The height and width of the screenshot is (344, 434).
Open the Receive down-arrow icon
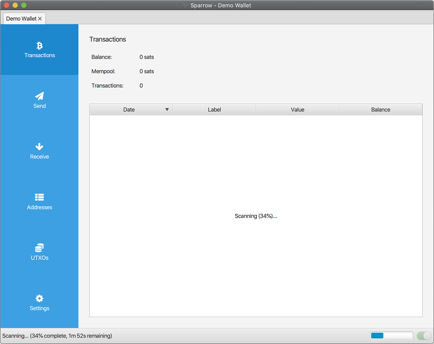point(39,147)
